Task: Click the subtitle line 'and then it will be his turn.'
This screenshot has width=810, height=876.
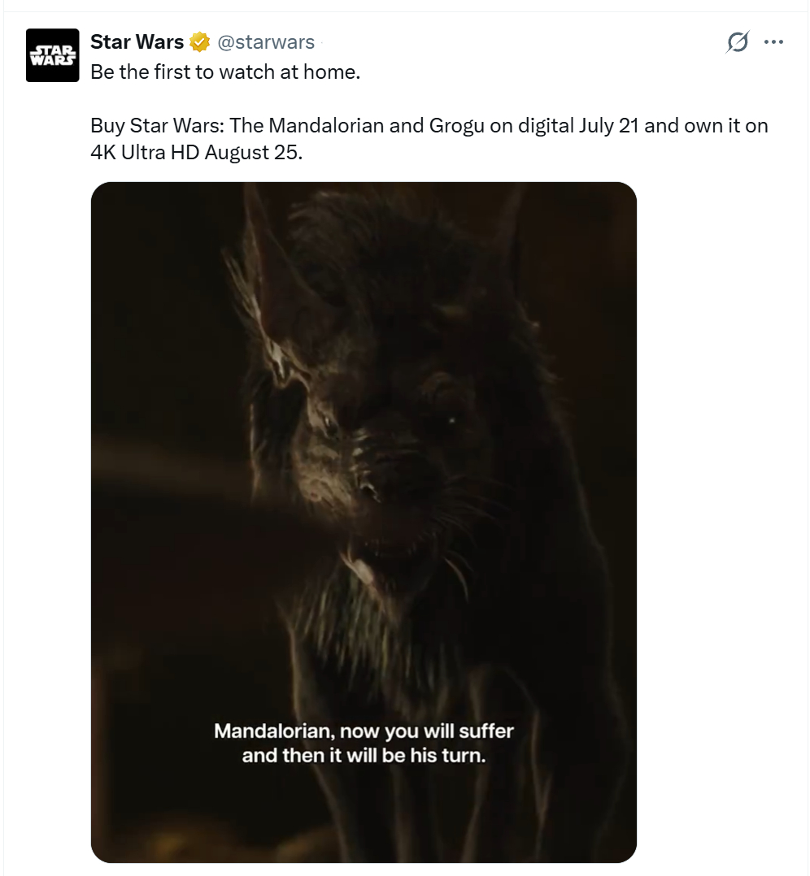Action: pos(364,756)
